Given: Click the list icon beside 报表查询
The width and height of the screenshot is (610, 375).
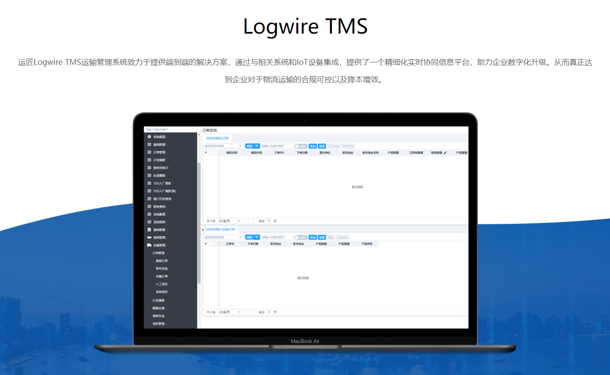Looking at the screenshot, I should tap(149, 206).
